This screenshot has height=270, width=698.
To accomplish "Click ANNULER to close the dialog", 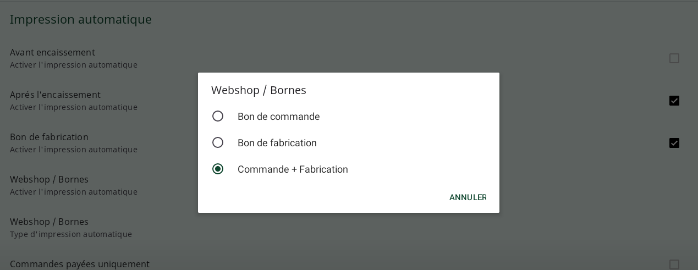I will 468,197.
